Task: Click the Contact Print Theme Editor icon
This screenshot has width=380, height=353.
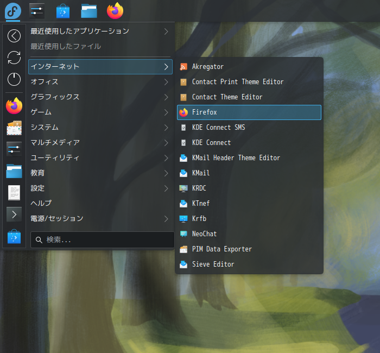Action: click(x=183, y=82)
